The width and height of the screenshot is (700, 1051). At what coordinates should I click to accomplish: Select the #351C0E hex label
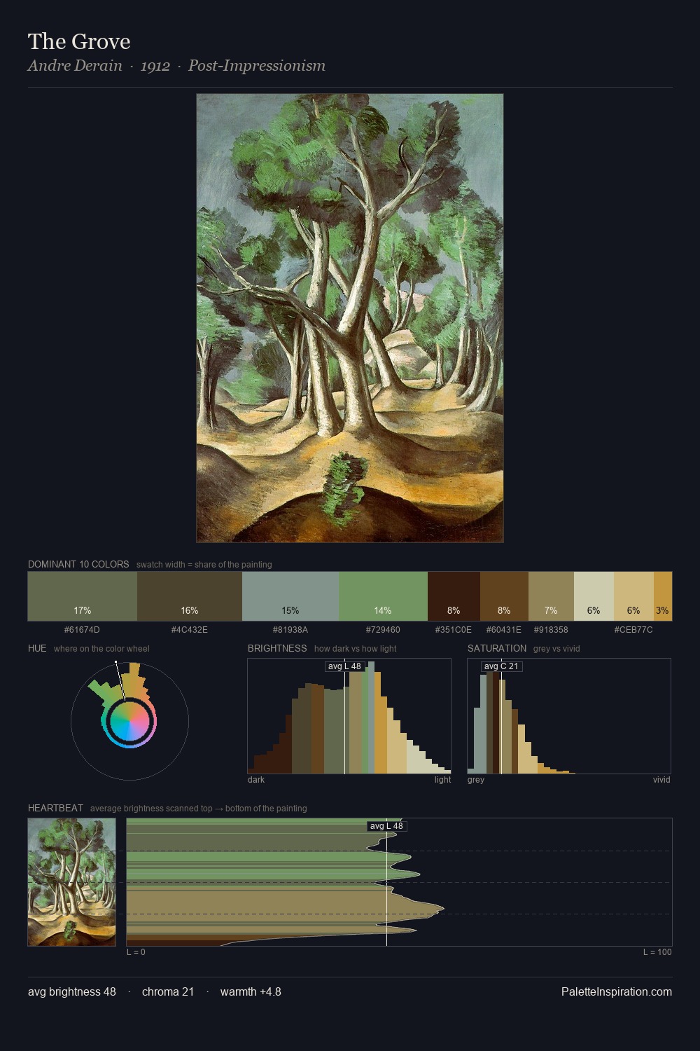[454, 630]
